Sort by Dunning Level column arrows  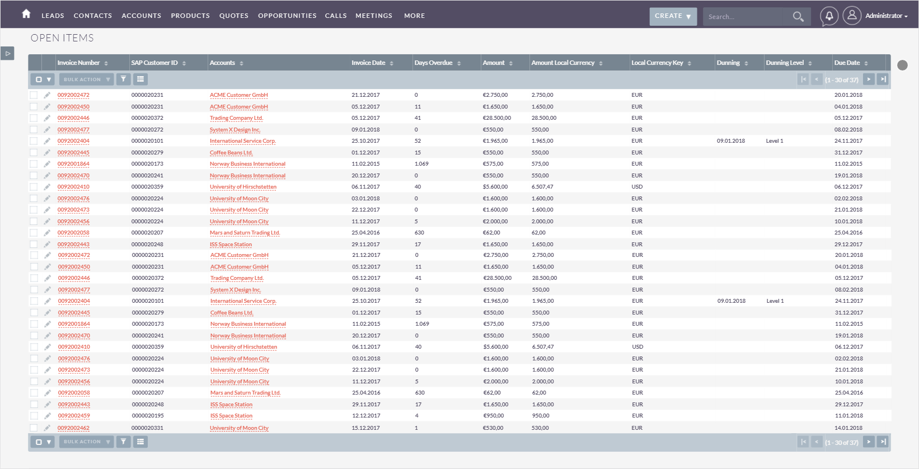pyautogui.click(x=810, y=63)
